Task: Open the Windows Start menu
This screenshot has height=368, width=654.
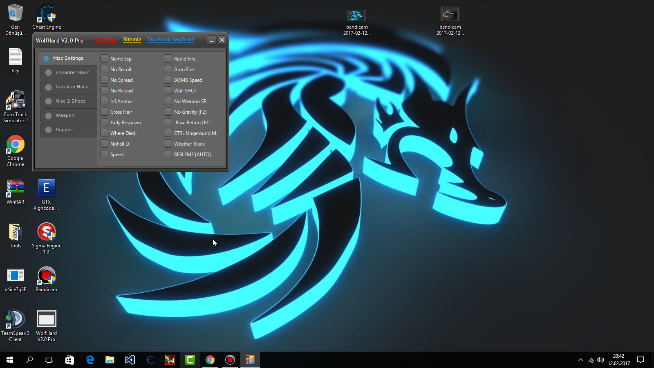Action: pos(10,360)
